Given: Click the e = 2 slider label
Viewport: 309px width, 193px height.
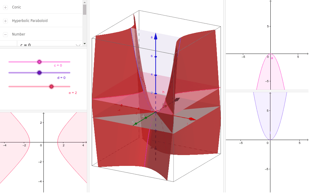Looking at the screenshot, I should pos(73,93).
